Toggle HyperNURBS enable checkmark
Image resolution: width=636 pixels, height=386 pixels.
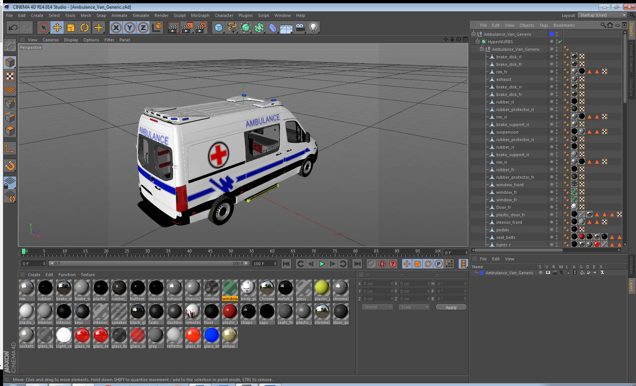click(x=560, y=41)
